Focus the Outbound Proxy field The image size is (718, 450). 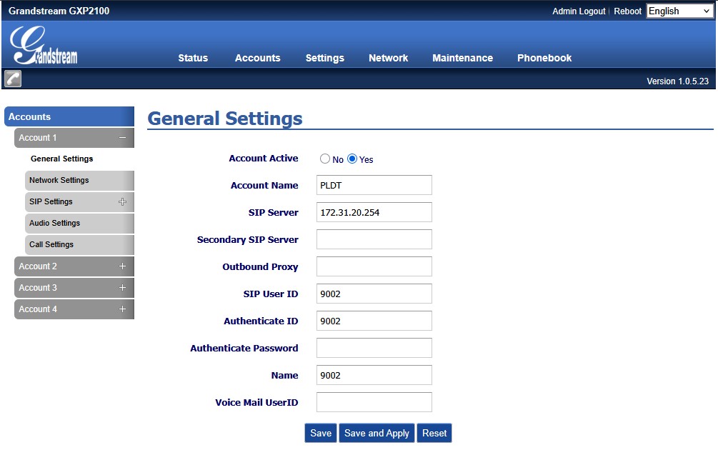tap(374, 266)
